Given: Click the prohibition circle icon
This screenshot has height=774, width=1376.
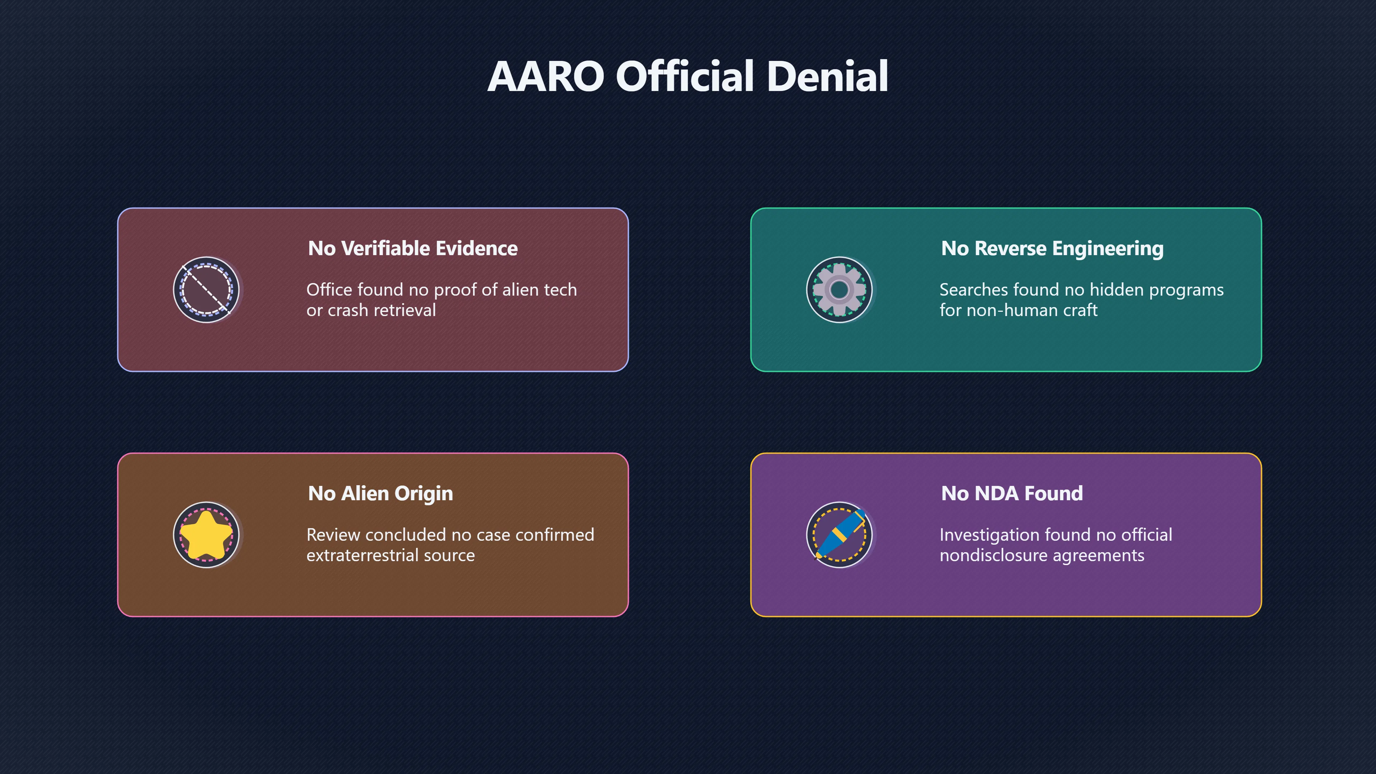Looking at the screenshot, I should [x=206, y=290].
